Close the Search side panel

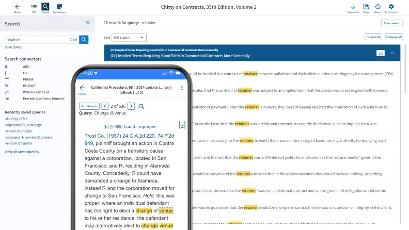pos(88,23)
